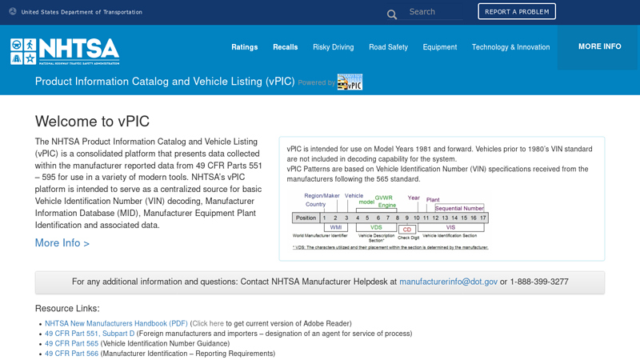Open the Risky Driving menu
The image size is (640, 360).
[x=334, y=47]
